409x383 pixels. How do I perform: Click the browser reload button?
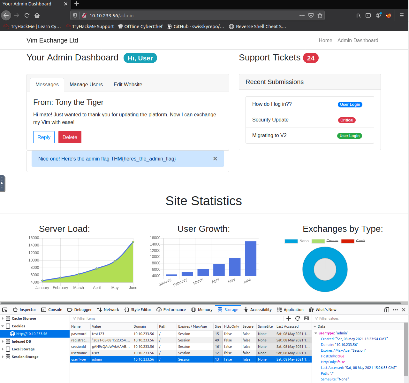pos(27,15)
